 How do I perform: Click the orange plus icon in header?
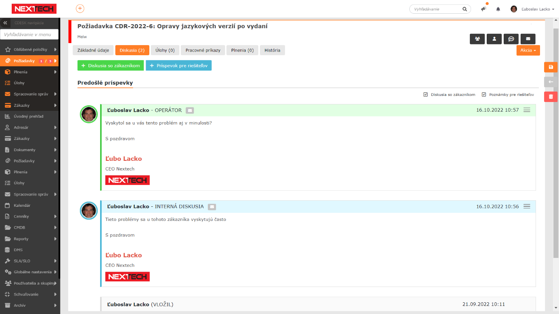[x=80, y=9]
